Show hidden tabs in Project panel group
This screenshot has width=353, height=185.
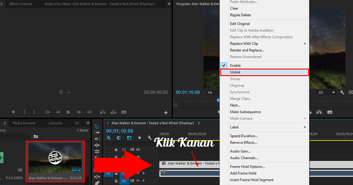[x=88, y=123]
